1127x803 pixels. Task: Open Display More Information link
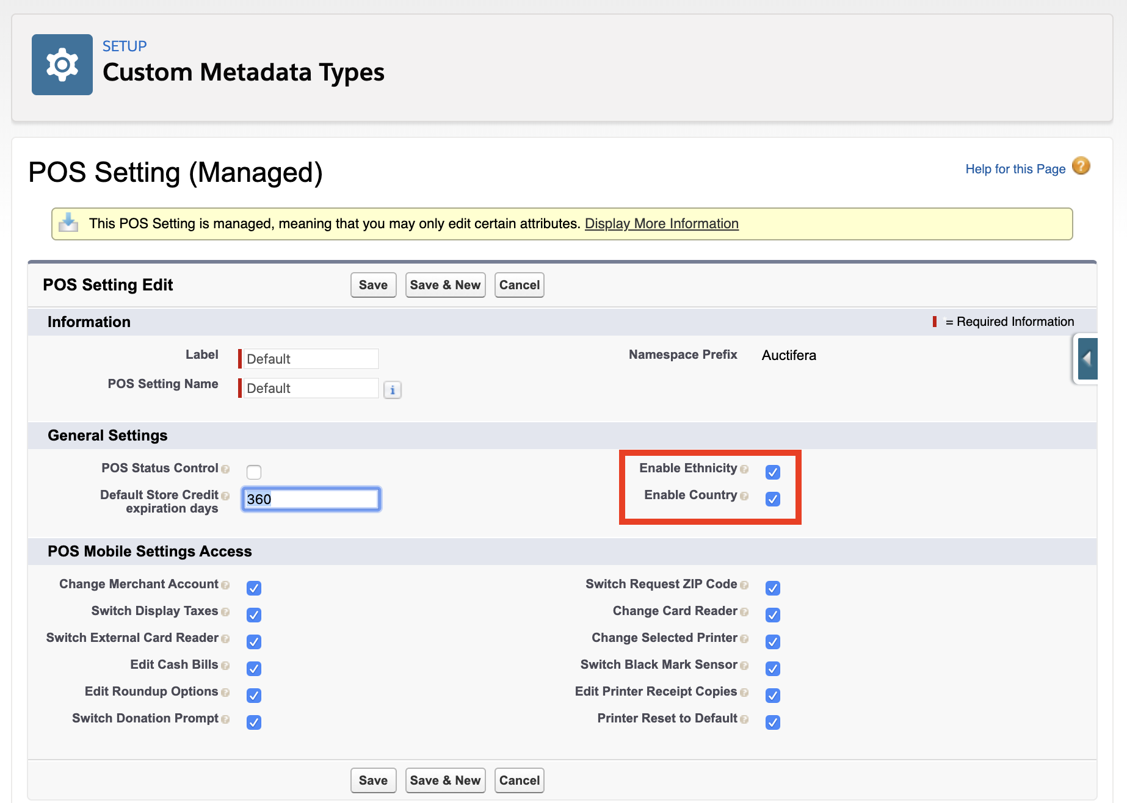tap(661, 224)
